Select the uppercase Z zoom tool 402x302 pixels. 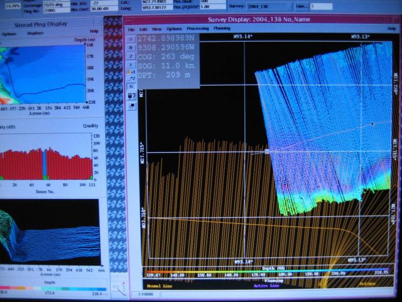(131, 56)
